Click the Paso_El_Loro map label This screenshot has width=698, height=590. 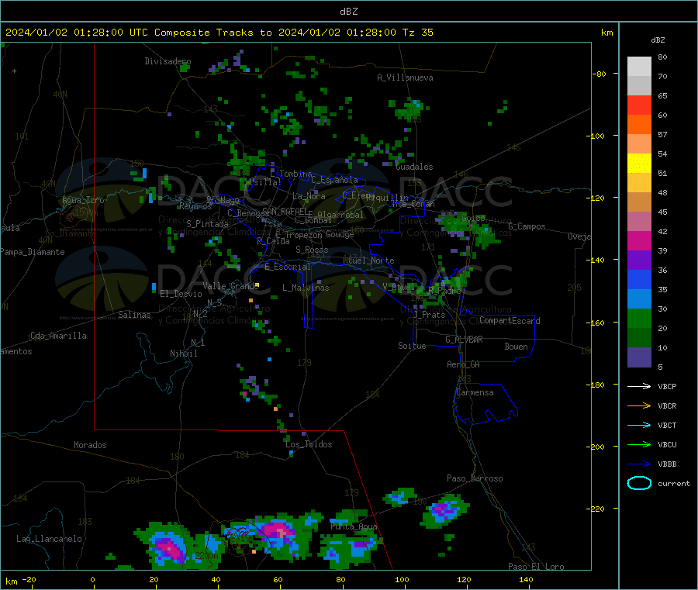coord(536,567)
